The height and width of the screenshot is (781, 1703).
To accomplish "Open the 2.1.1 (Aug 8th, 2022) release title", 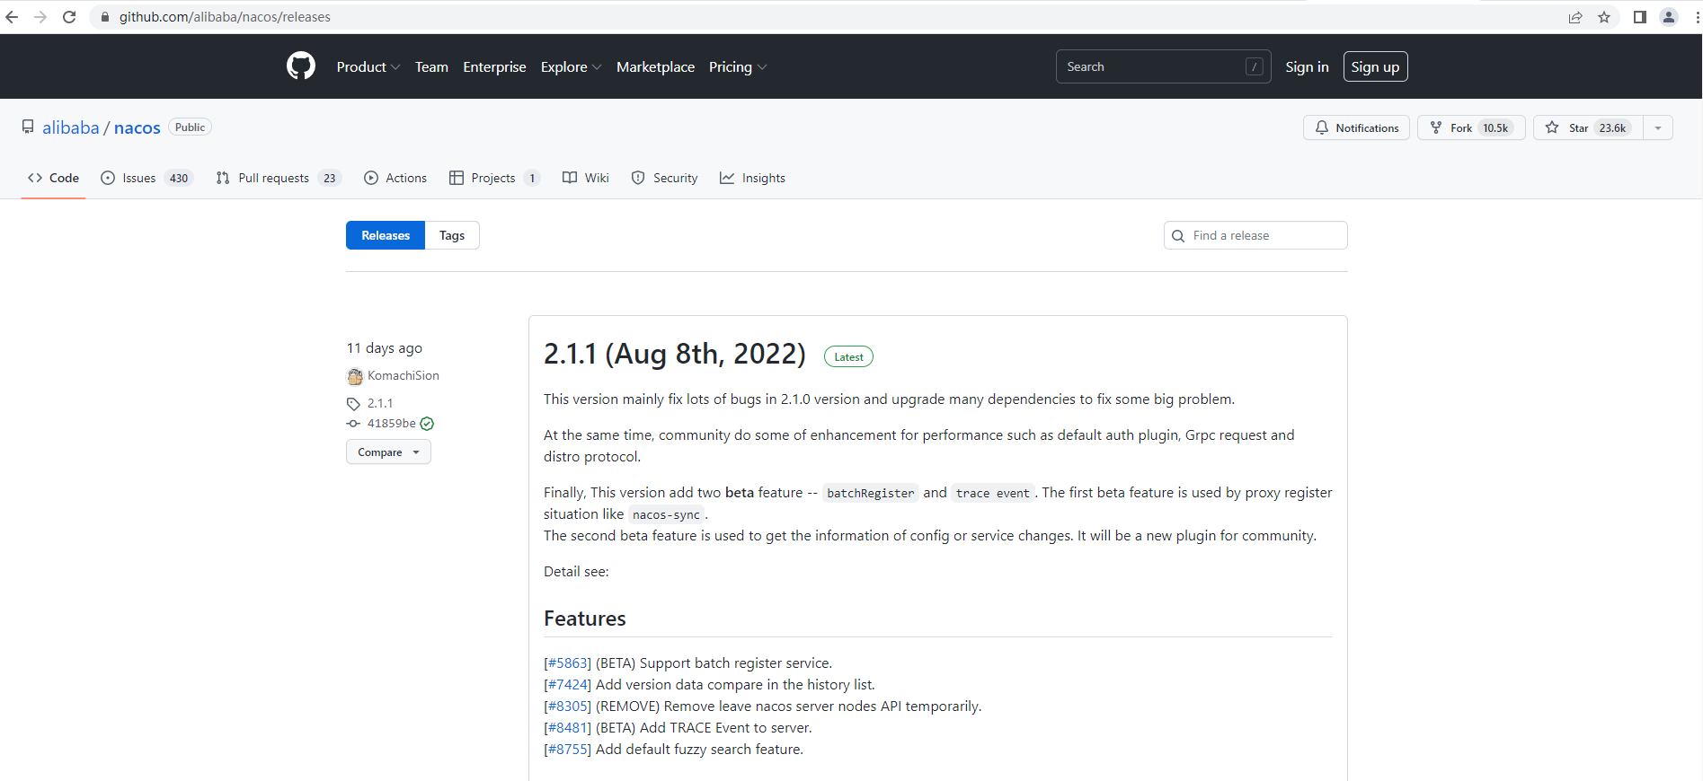I will click(x=674, y=354).
